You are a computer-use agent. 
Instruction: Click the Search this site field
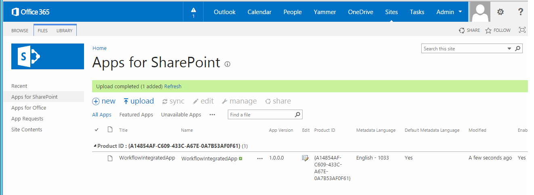point(464,49)
